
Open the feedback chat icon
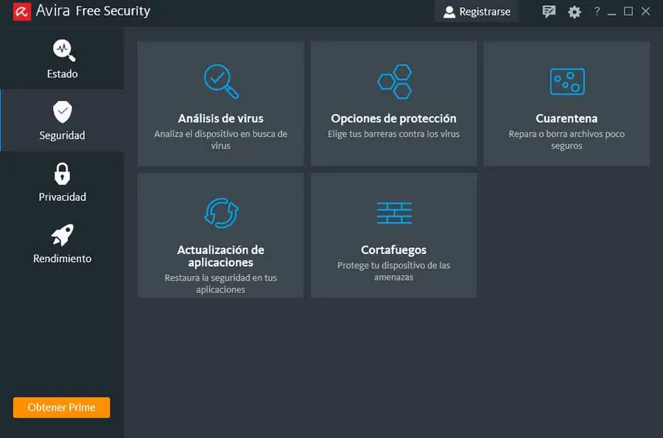[x=549, y=12]
